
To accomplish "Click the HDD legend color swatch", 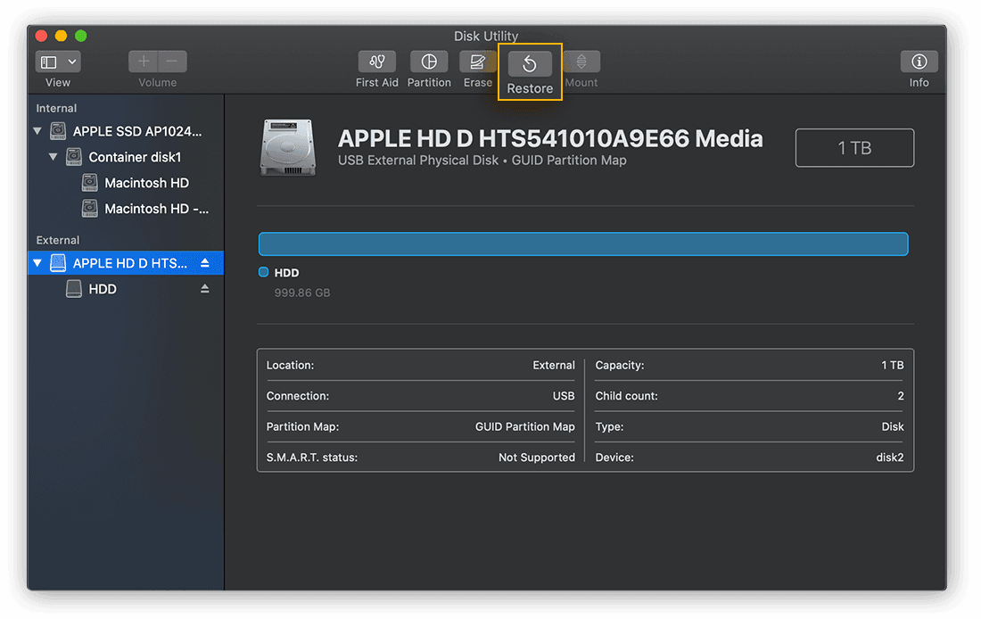I will point(263,272).
